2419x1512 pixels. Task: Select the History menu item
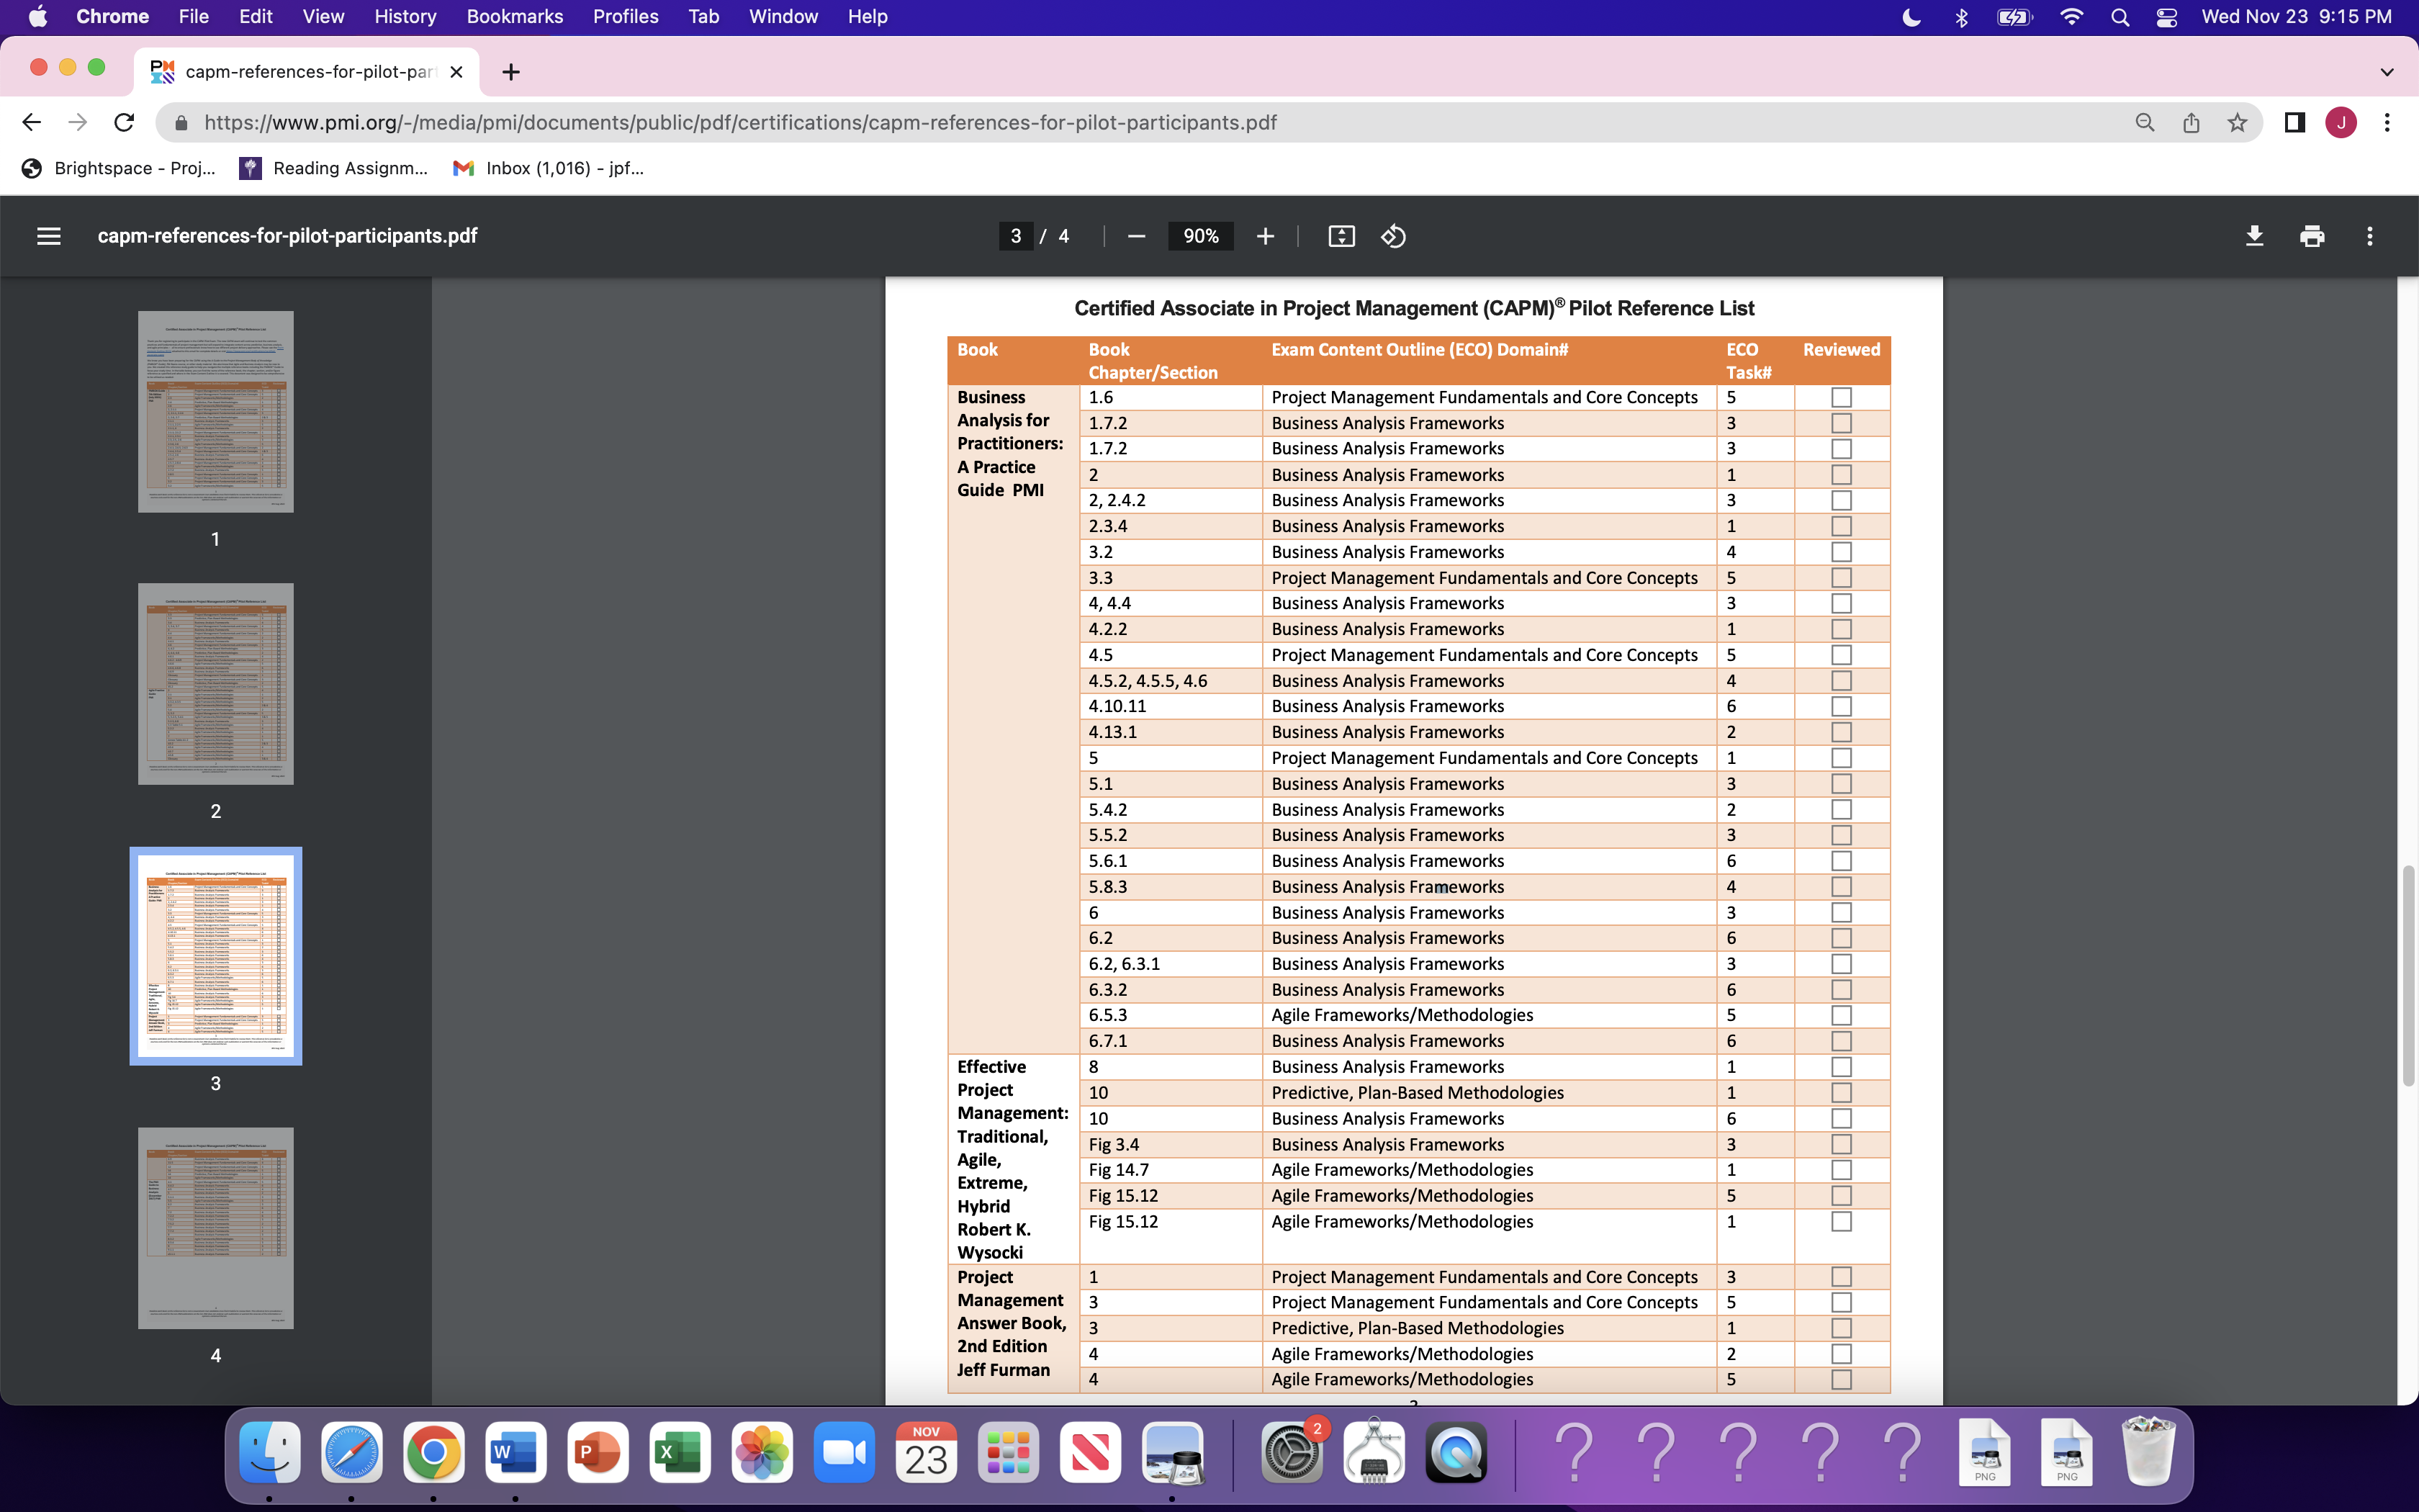coord(404,16)
